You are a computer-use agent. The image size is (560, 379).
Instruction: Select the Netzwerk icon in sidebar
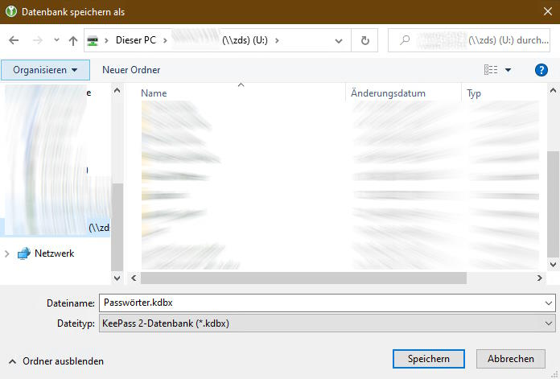23,253
